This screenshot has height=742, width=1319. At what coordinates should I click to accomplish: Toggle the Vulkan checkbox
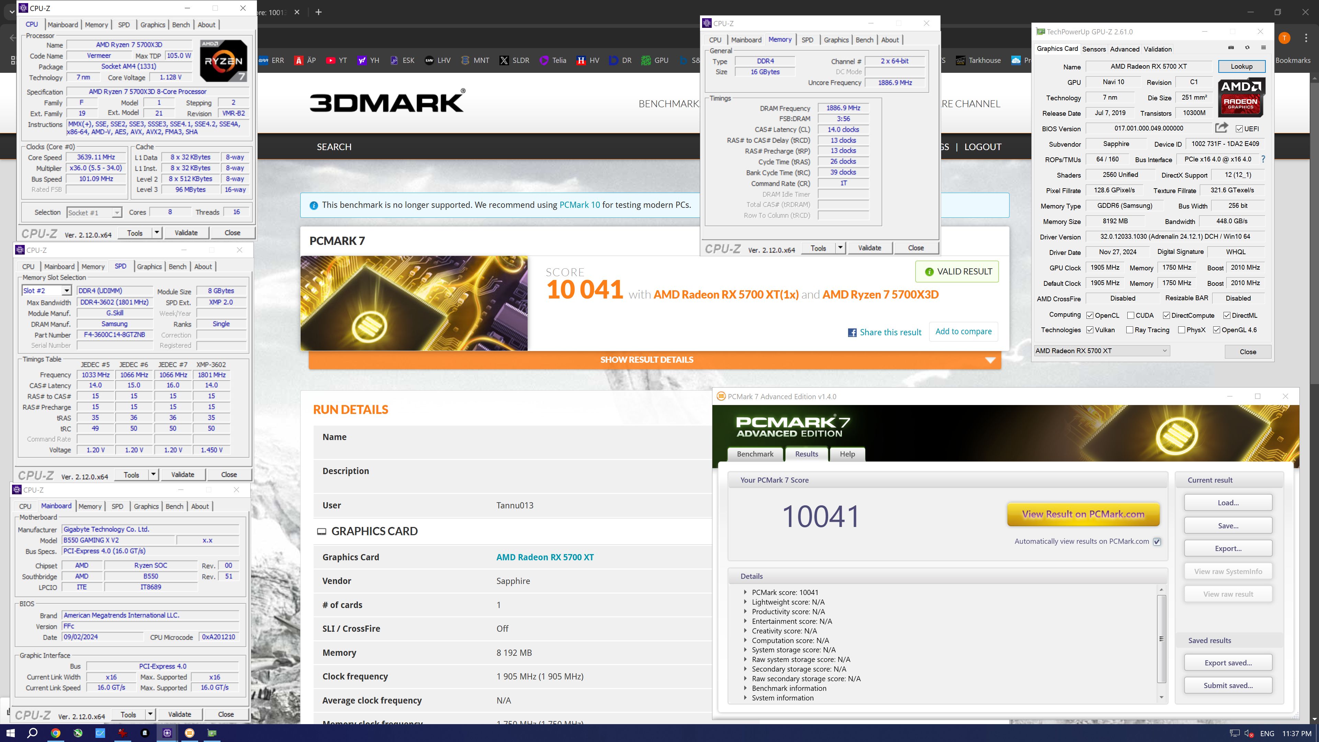[1090, 330]
